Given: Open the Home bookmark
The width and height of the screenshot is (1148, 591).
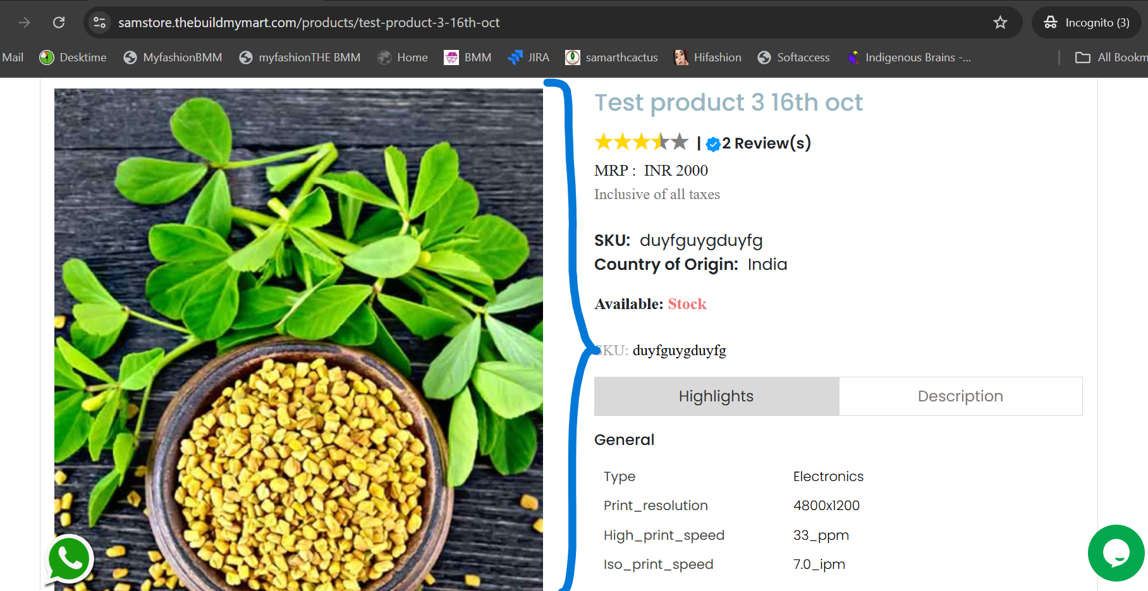Looking at the screenshot, I should 403,58.
